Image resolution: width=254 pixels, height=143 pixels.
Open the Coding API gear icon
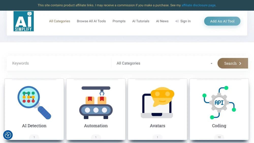tap(219, 103)
